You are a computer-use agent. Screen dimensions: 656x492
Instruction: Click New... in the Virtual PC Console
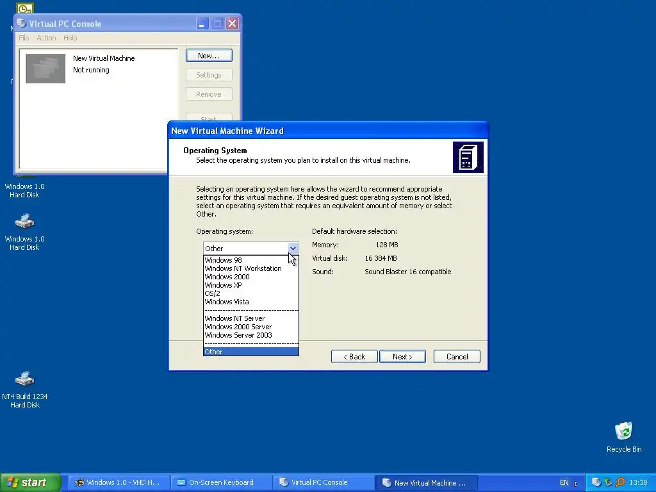pos(209,56)
